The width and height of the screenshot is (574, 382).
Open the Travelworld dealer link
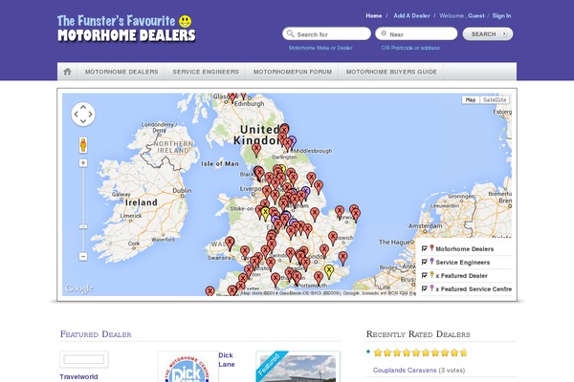pos(78,376)
